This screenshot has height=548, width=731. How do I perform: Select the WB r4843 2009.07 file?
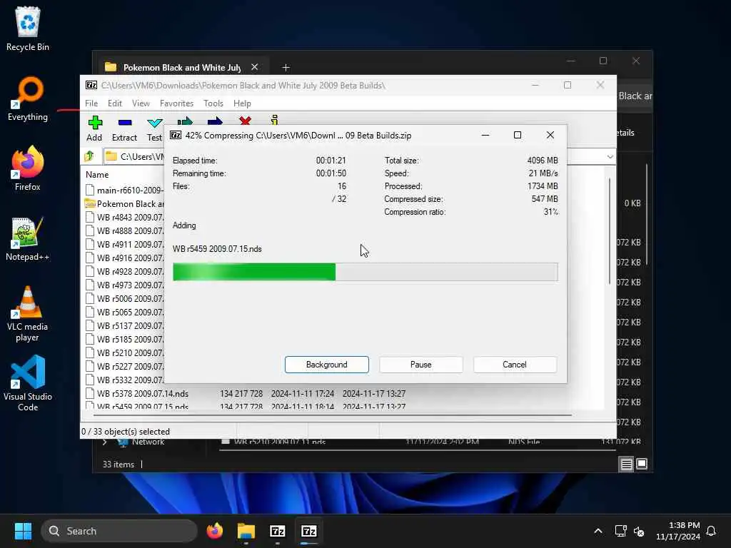(x=124, y=217)
